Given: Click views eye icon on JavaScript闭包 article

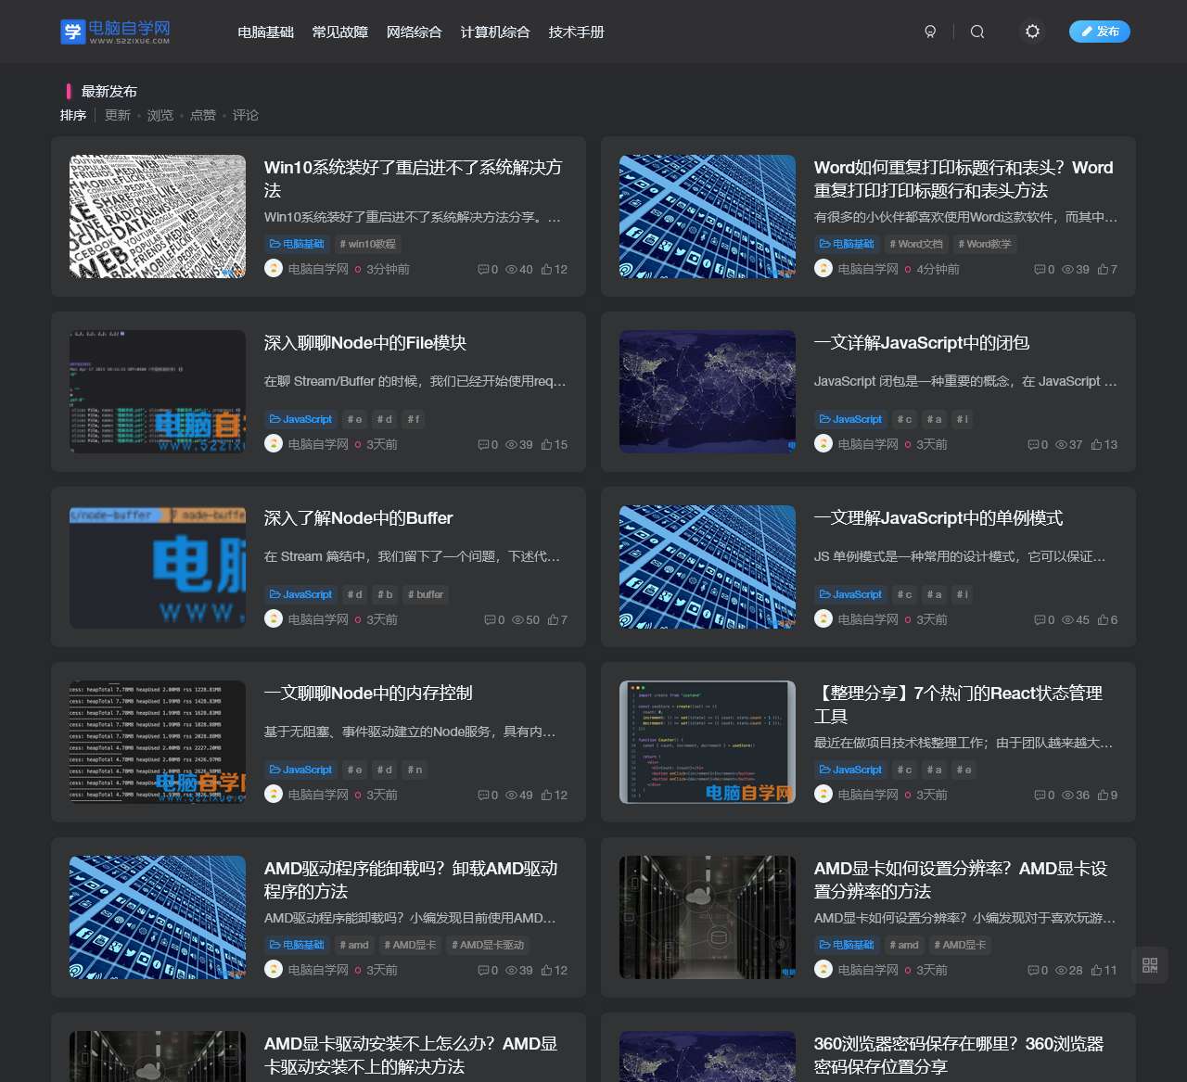Looking at the screenshot, I should 1061,445.
